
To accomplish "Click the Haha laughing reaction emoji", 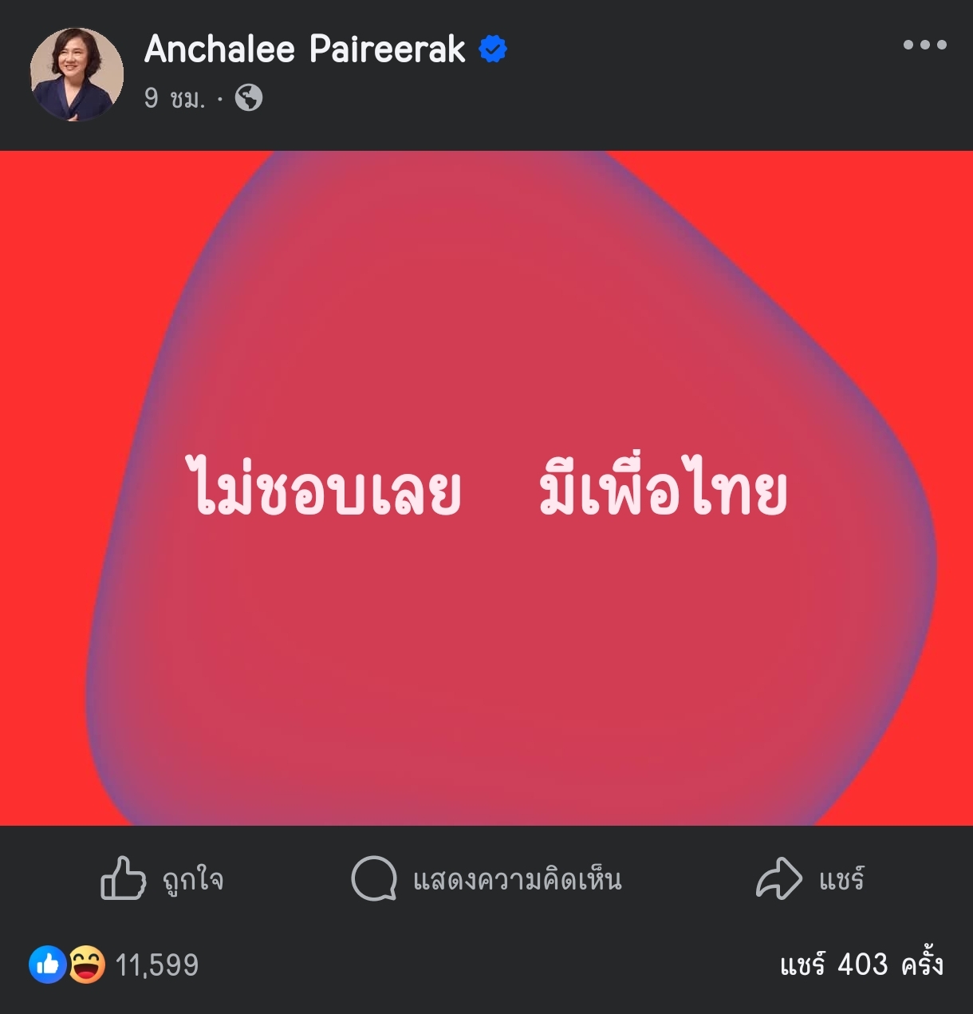I will pyautogui.click(x=86, y=965).
